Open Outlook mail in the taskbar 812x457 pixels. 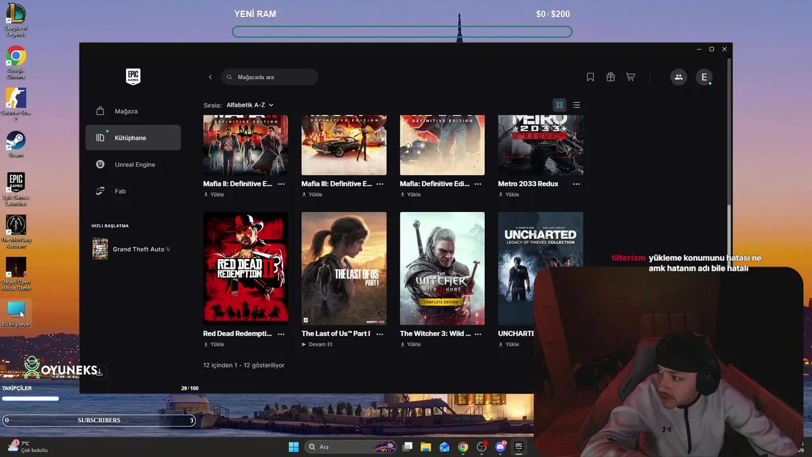tap(444, 447)
